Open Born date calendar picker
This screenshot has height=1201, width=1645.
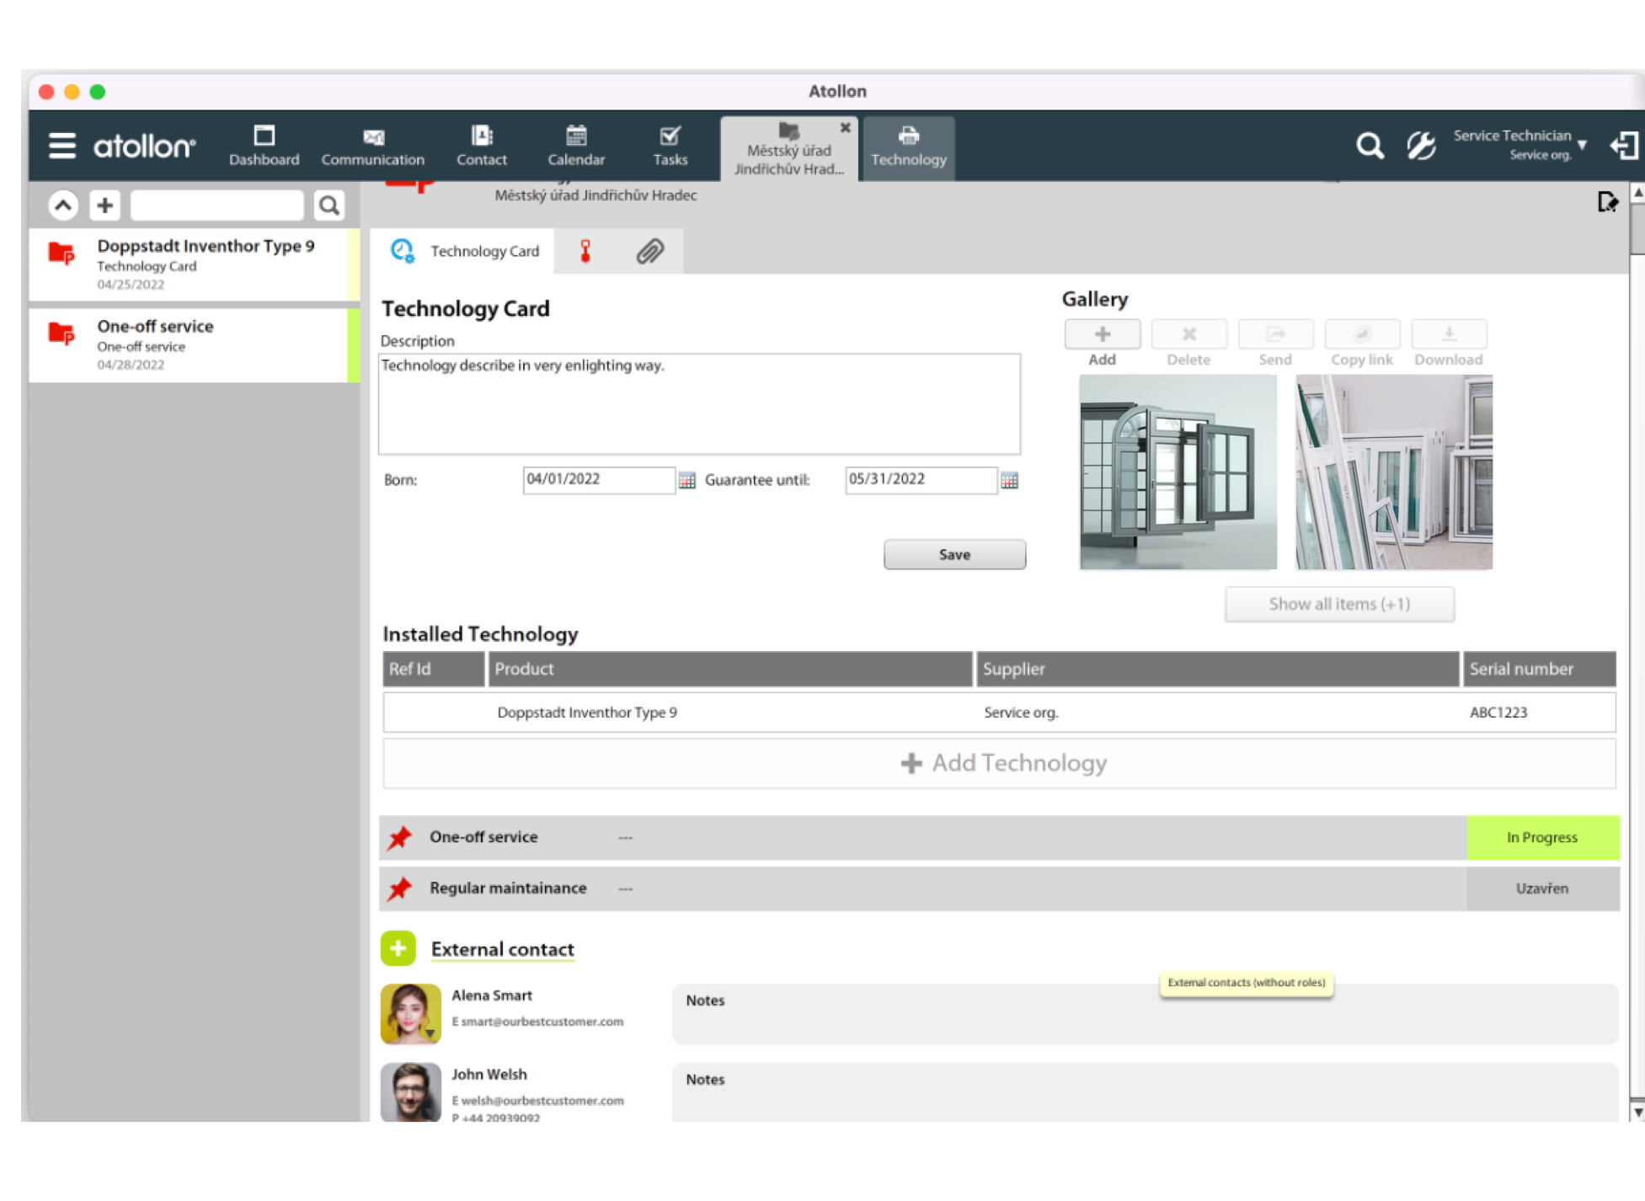687,480
